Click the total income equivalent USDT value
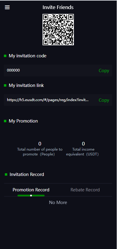 click(83, 144)
